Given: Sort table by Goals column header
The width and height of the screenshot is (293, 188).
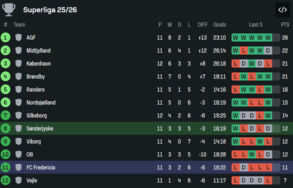Looking at the screenshot, I should (220, 25).
